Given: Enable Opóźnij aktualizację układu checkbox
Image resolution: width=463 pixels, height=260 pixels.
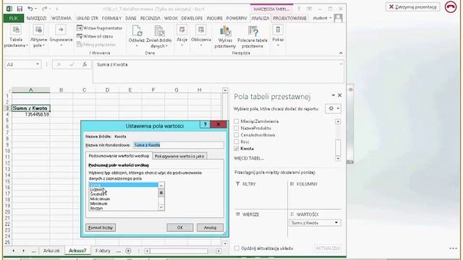Looking at the screenshot, I should (x=237, y=248).
